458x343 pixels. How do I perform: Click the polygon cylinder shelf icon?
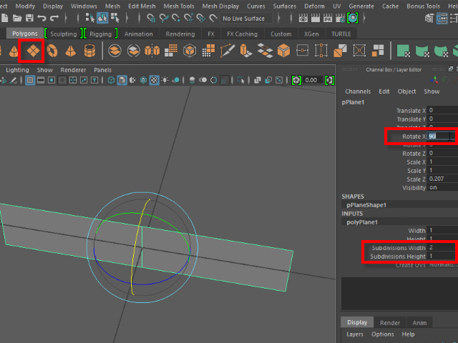tap(89, 51)
